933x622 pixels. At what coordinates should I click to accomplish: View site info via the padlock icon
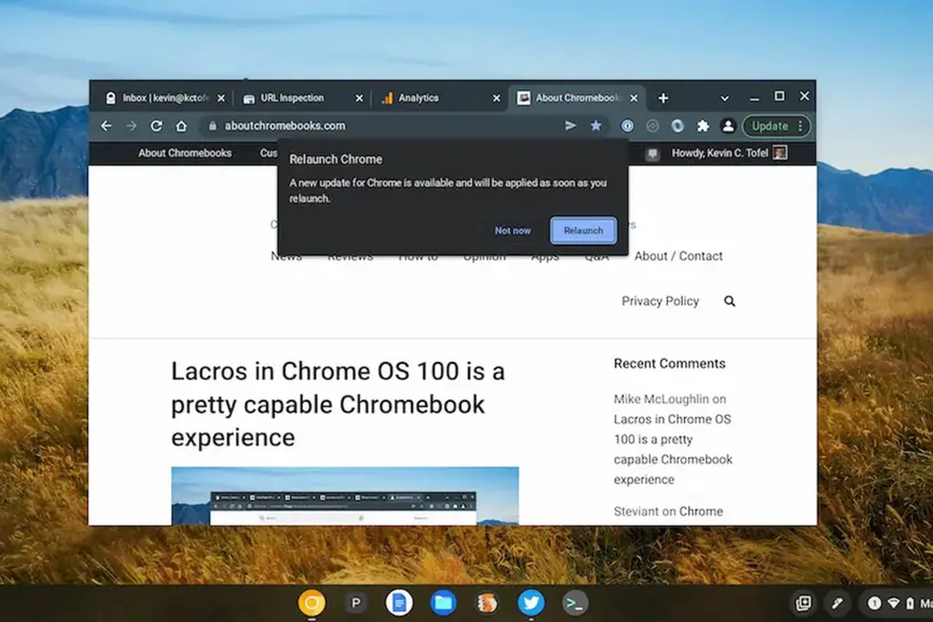212,126
